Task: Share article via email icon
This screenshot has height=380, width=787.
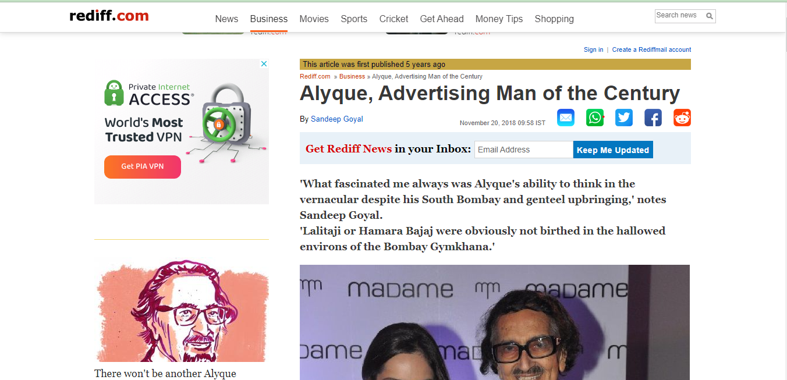Action: (566, 118)
